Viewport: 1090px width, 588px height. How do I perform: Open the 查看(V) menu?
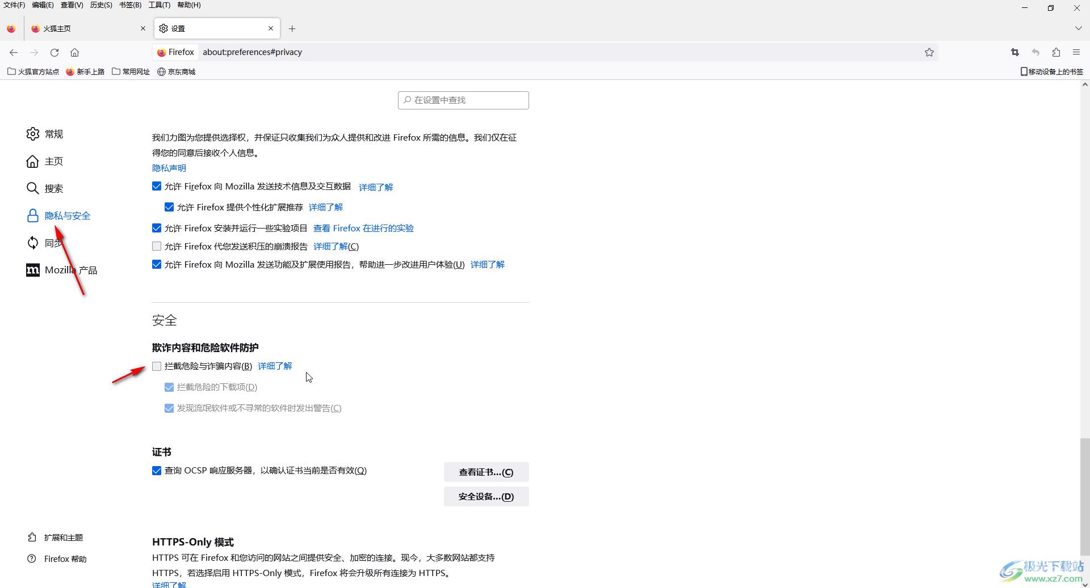pos(72,5)
